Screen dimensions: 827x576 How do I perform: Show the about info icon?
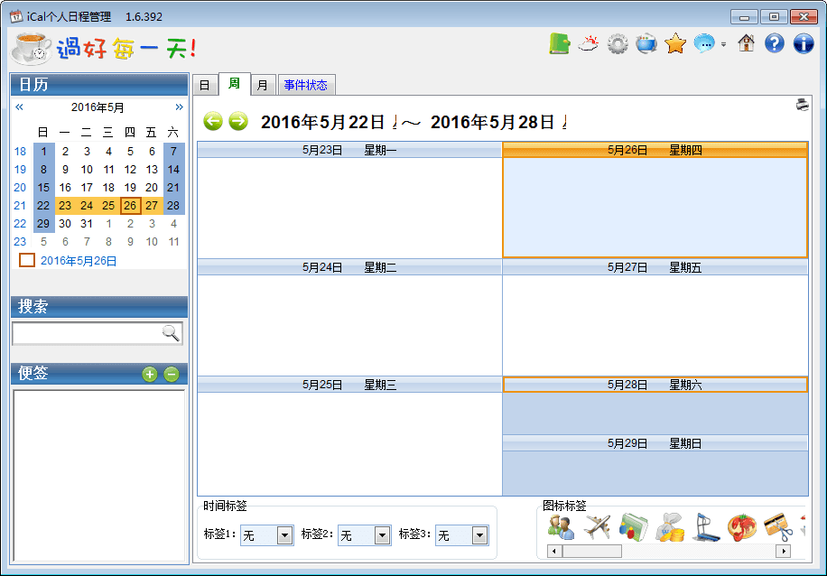tap(804, 43)
